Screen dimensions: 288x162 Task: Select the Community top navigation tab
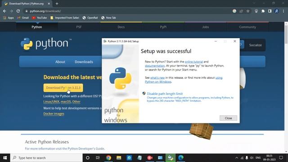pyautogui.click(x=247, y=27)
